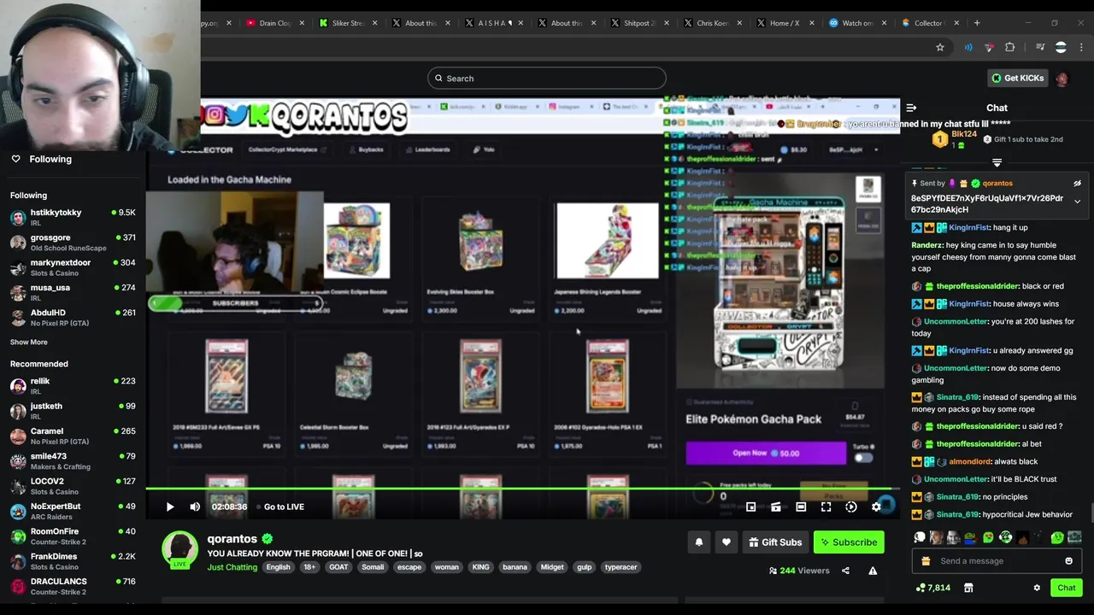Viewport: 1094px width, 615px height.
Task: Click the Send a message field
Action: (x=997, y=561)
